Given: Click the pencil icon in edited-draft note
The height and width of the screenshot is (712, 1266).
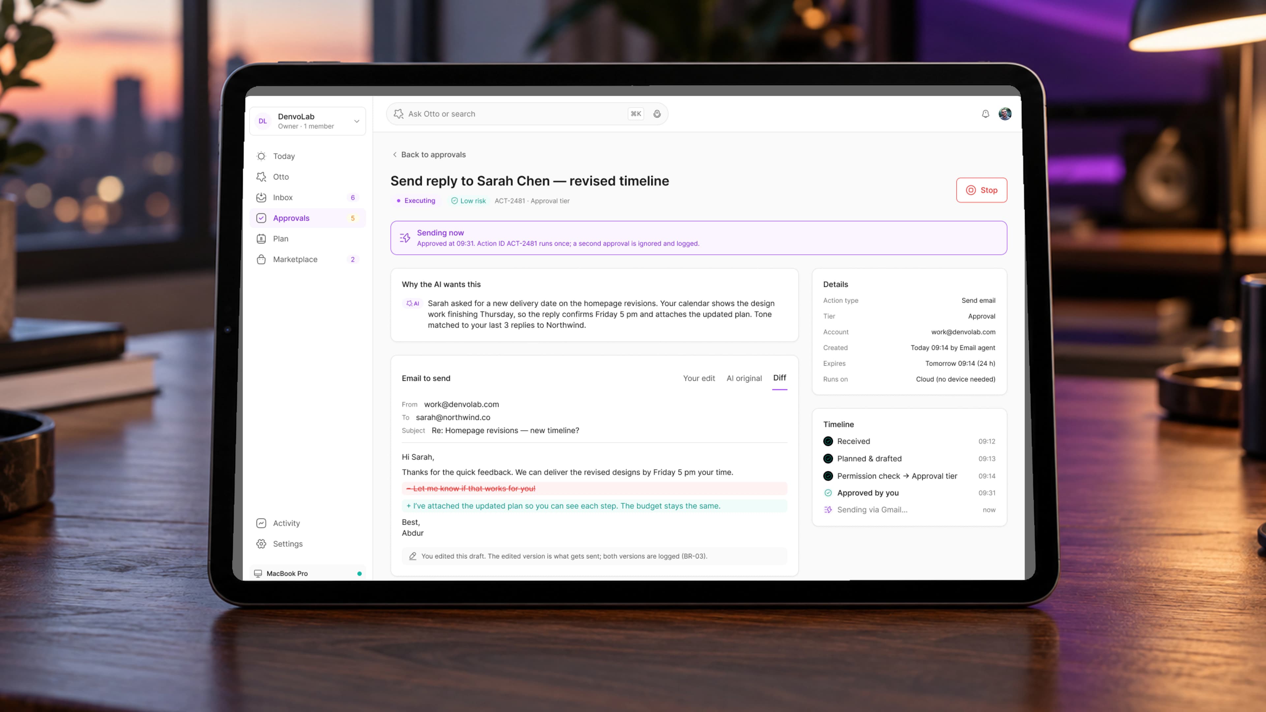Looking at the screenshot, I should coord(413,556).
